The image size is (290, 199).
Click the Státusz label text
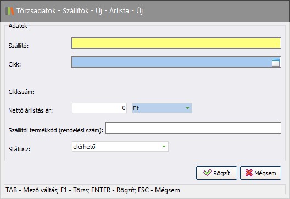click(19, 149)
